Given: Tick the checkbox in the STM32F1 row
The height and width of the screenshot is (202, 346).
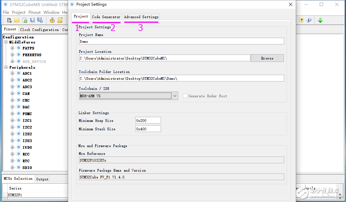Looking at the screenshot, I should click(x=5, y=195).
